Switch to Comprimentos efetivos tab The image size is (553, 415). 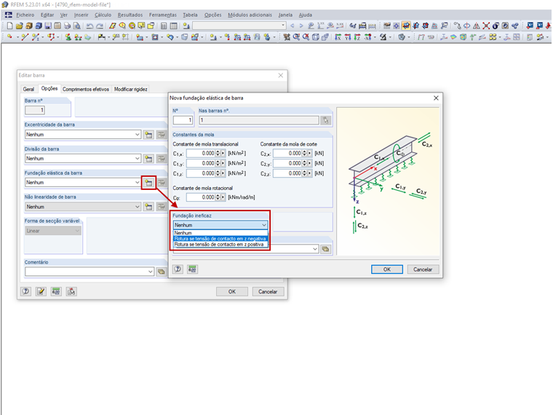click(86, 90)
